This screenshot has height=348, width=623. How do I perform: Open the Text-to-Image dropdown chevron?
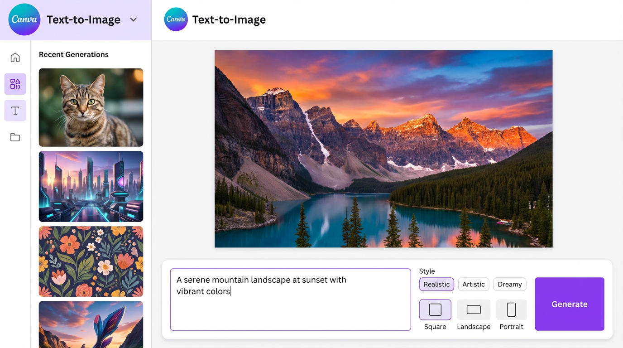(x=133, y=19)
